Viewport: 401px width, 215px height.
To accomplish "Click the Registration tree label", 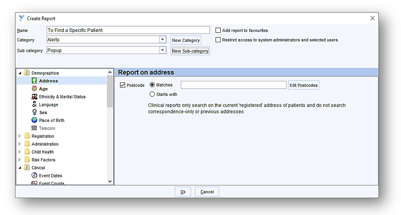I will pyautogui.click(x=43, y=136).
